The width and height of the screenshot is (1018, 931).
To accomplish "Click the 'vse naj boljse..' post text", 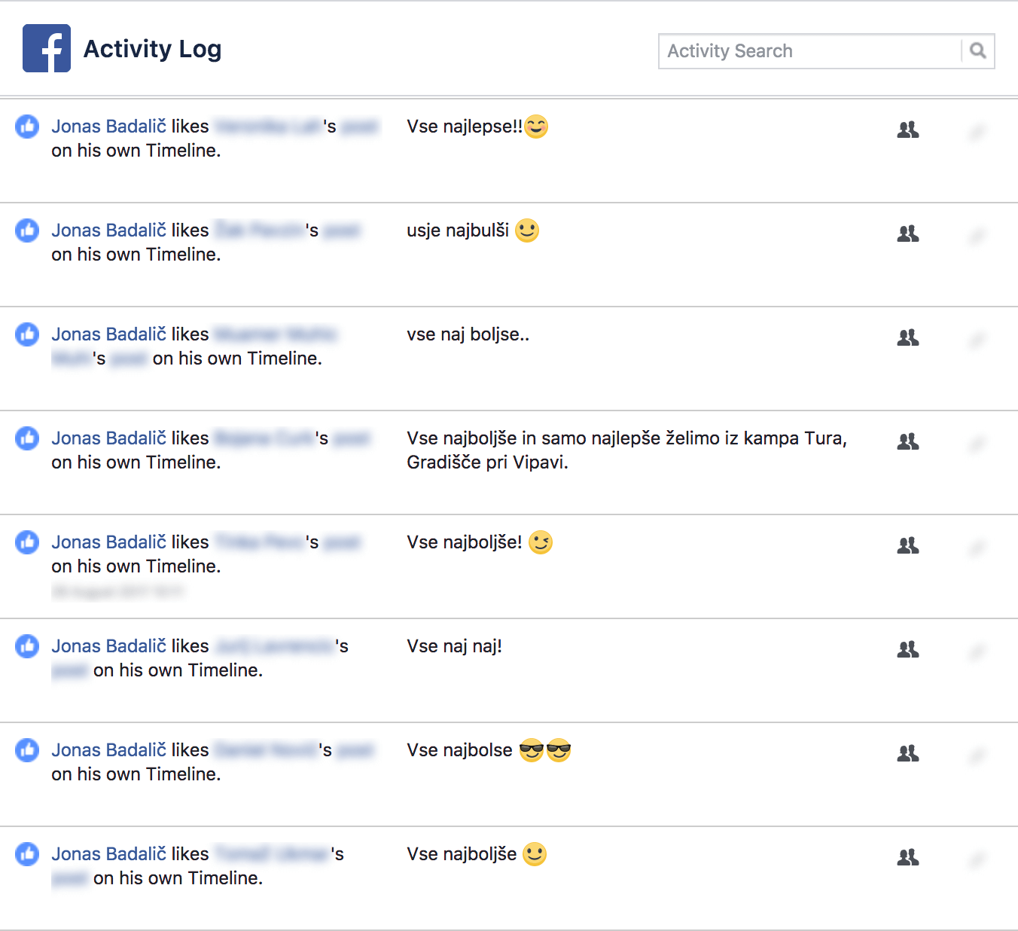I will 468,334.
